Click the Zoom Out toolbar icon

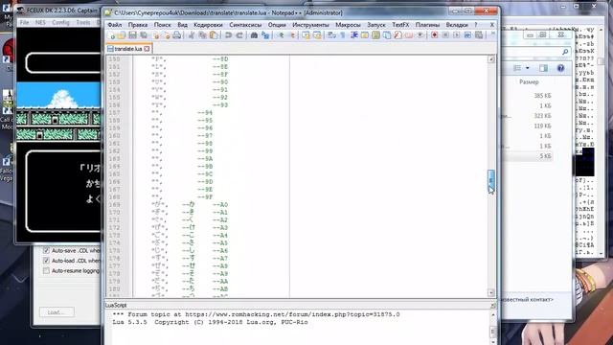(291, 35)
